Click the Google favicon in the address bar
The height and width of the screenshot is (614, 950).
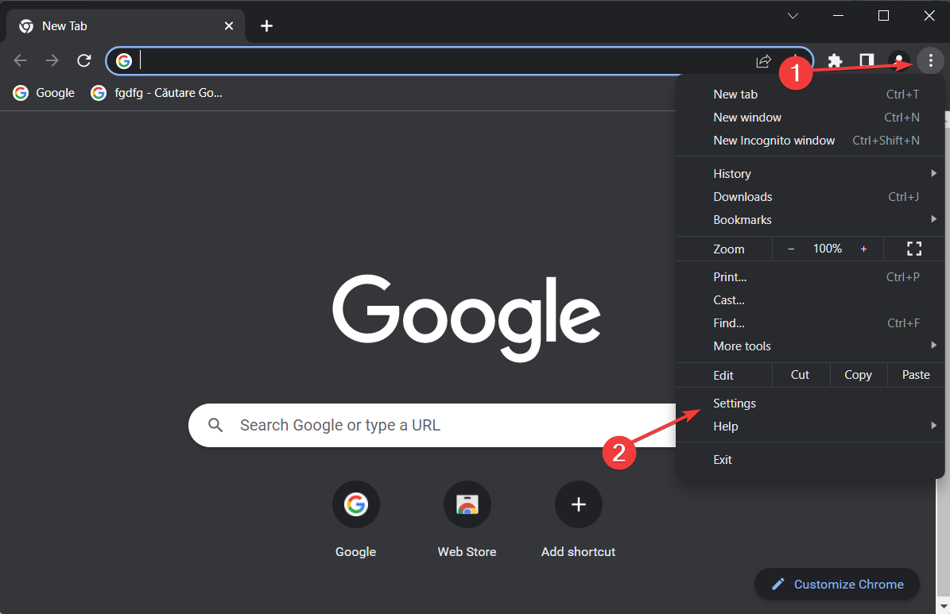pos(123,60)
